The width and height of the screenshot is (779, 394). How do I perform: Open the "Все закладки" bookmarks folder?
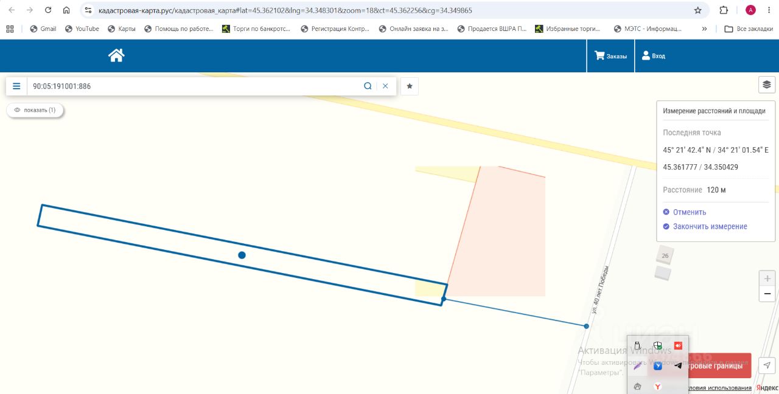749,29
